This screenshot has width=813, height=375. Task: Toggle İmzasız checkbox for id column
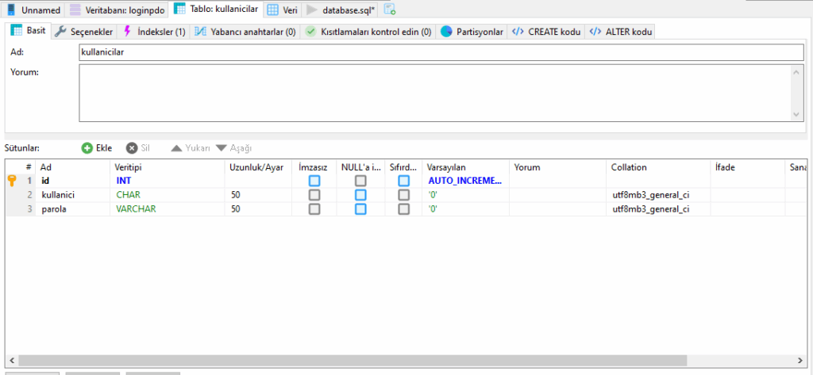tap(314, 181)
